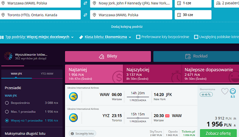Click Zobacz ofertę button
This screenshot has height=137, width=239.
pyautogui.click(x=218, y=133)
